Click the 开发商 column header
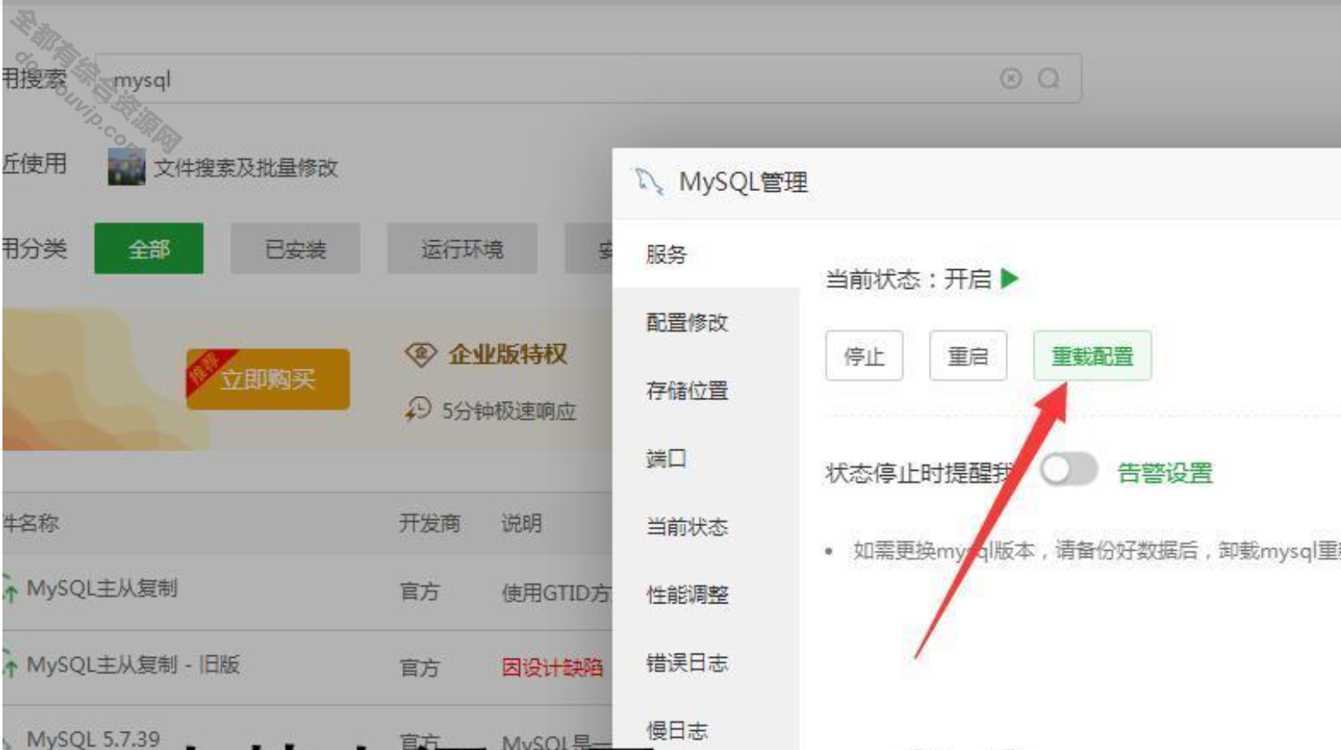 429,523
